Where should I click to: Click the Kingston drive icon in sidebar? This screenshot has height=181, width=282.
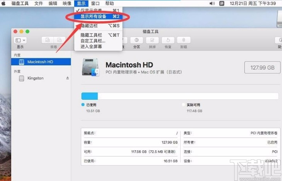tap(21, 78)
